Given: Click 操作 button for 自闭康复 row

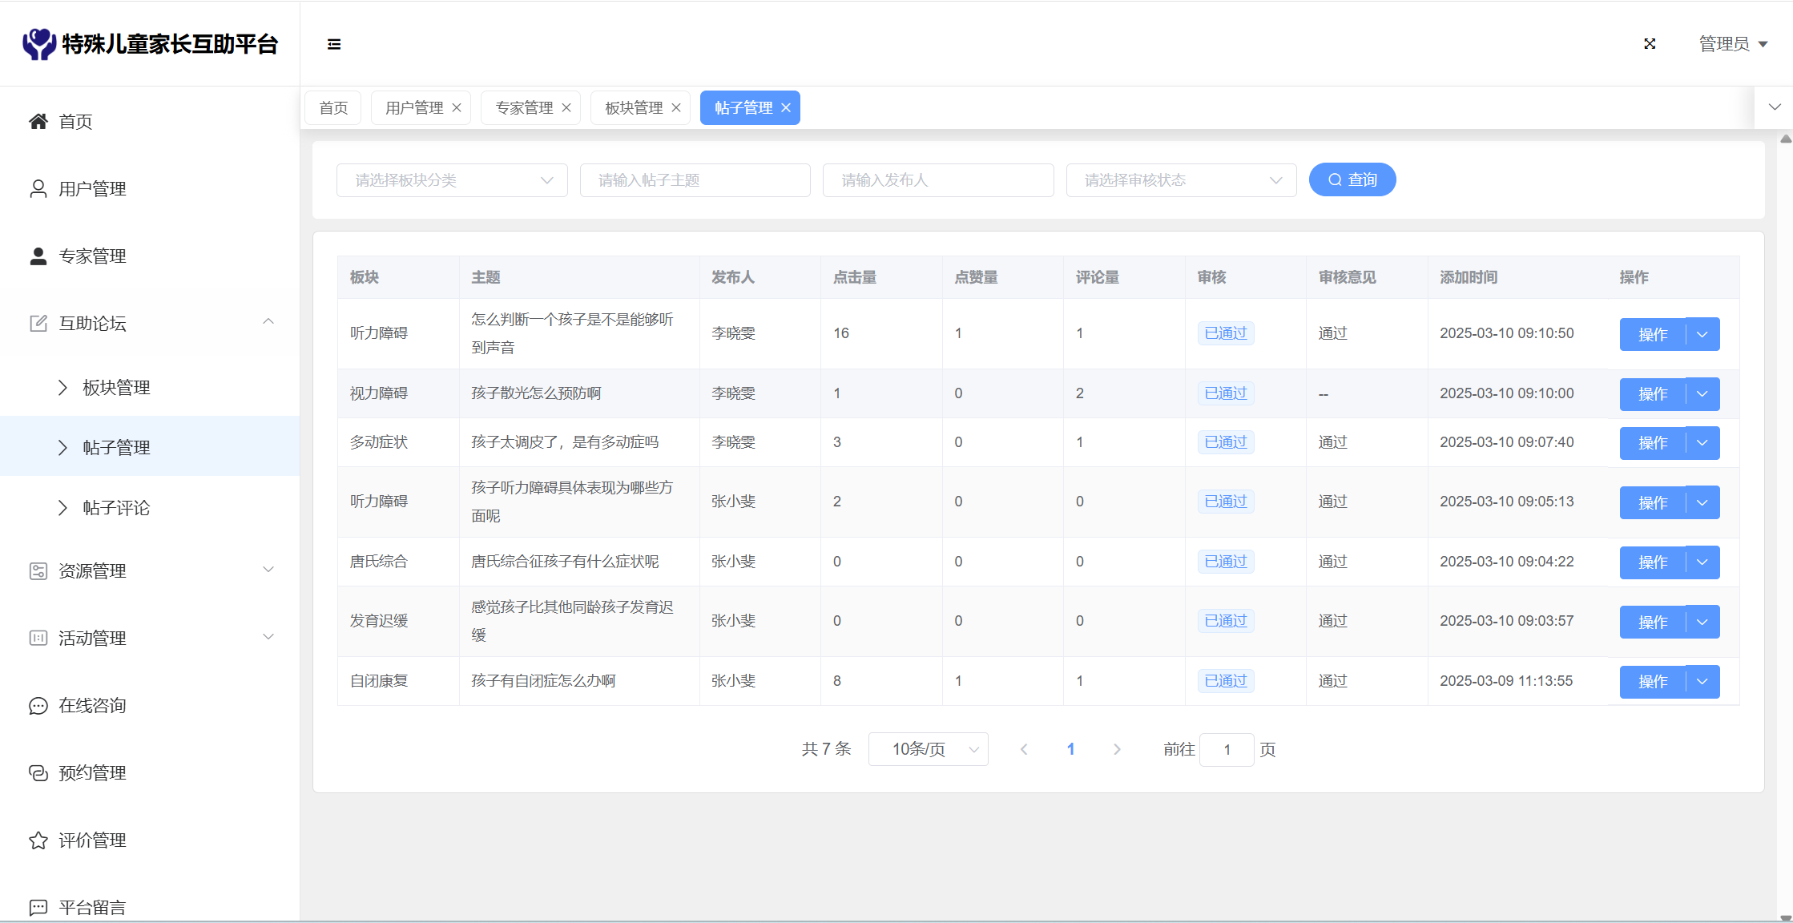Looking at the screenshot, I should 1652,682.
